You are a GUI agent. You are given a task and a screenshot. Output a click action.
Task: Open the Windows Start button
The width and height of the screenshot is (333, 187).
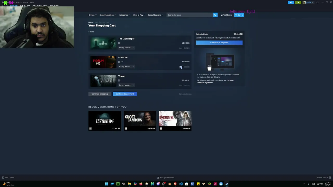[106, 184]
